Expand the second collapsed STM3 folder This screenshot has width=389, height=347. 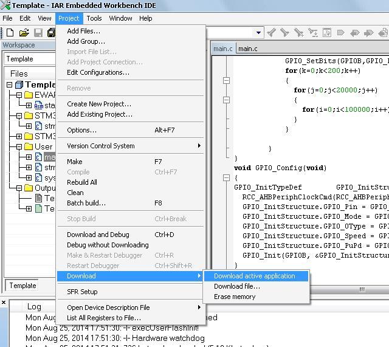[x=19, y=136]
